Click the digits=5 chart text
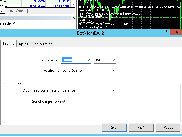The height and width of the screenshot is (137, 182). click(83, 3)
